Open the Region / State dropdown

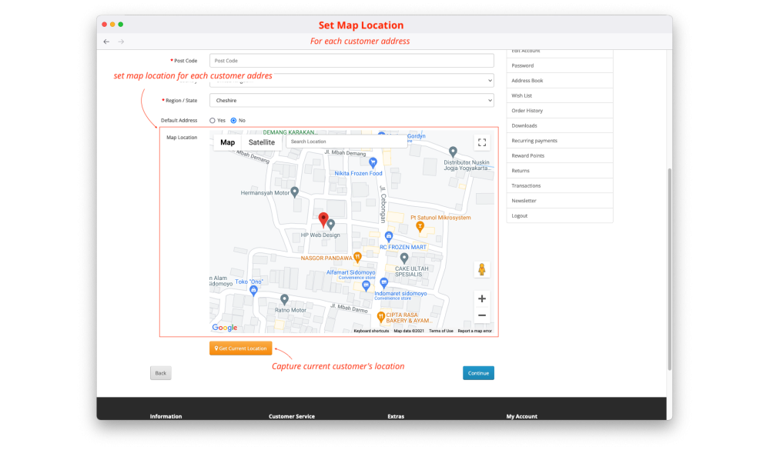tap(351, 100)
